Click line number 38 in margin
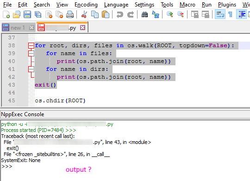Screen dimensions: 250x181 point(12,46)
